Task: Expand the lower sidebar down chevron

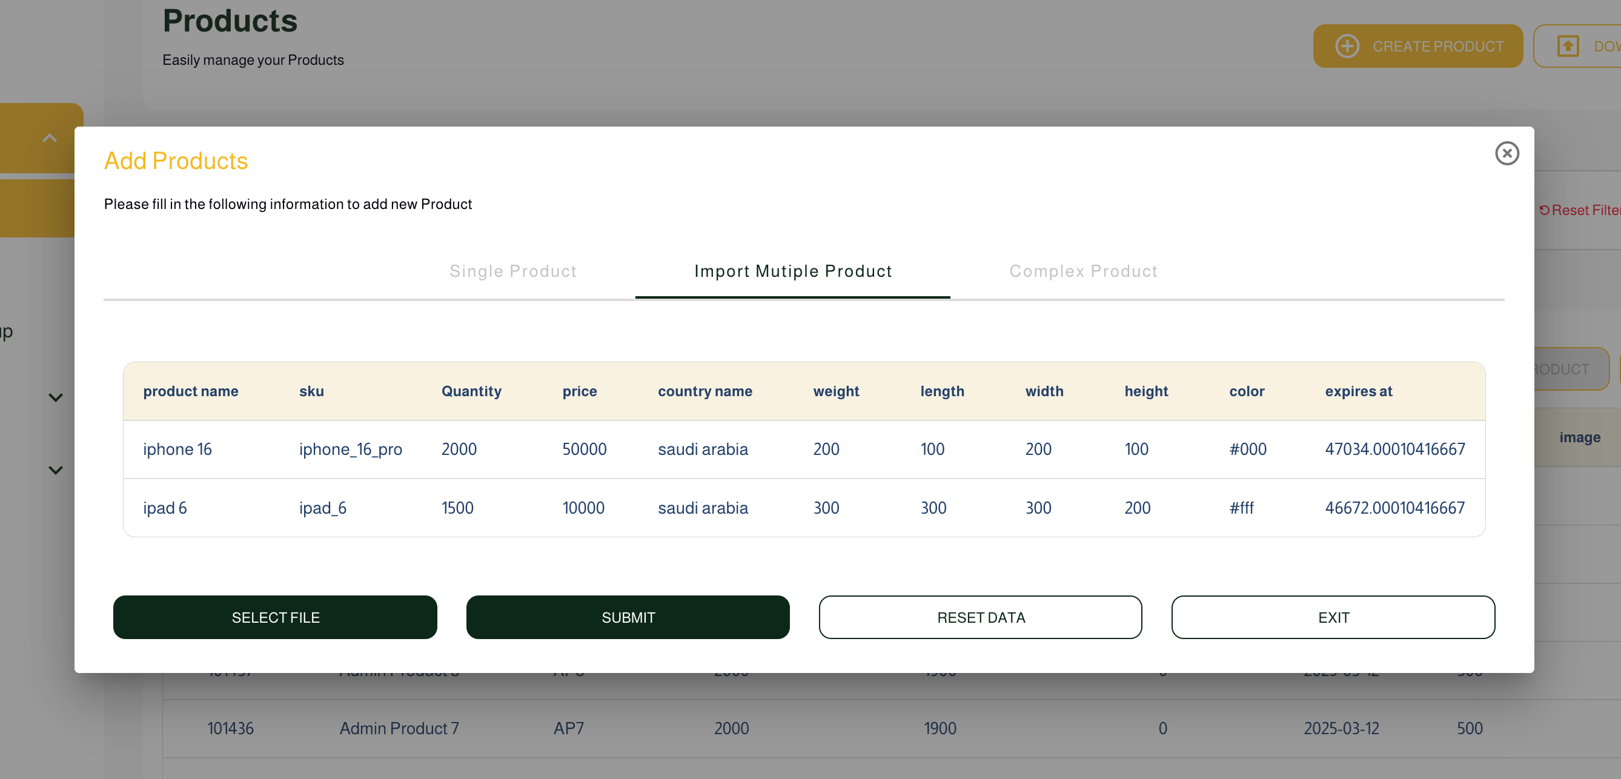Action: coord(56,470)
